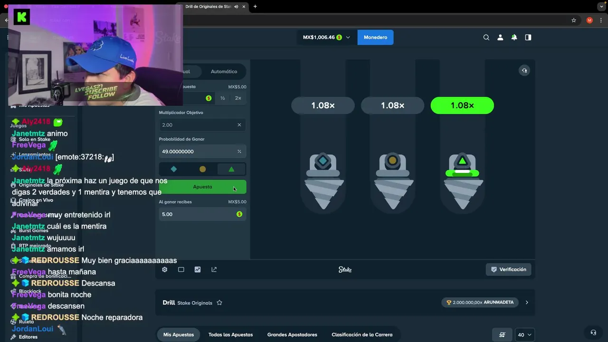Favorite the Drill game star

219,303
